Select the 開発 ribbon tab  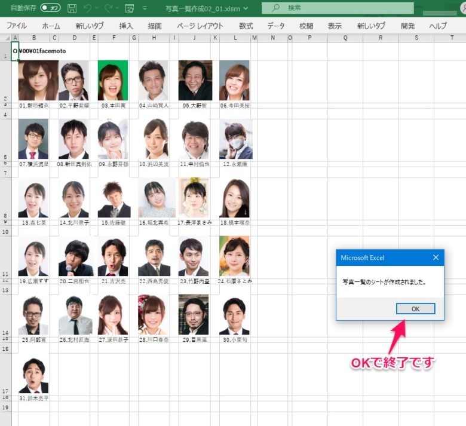click(x=408, y=26)
